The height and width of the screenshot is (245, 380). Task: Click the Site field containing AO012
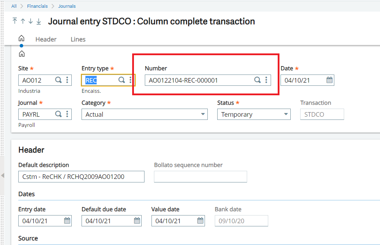point(45,80)
